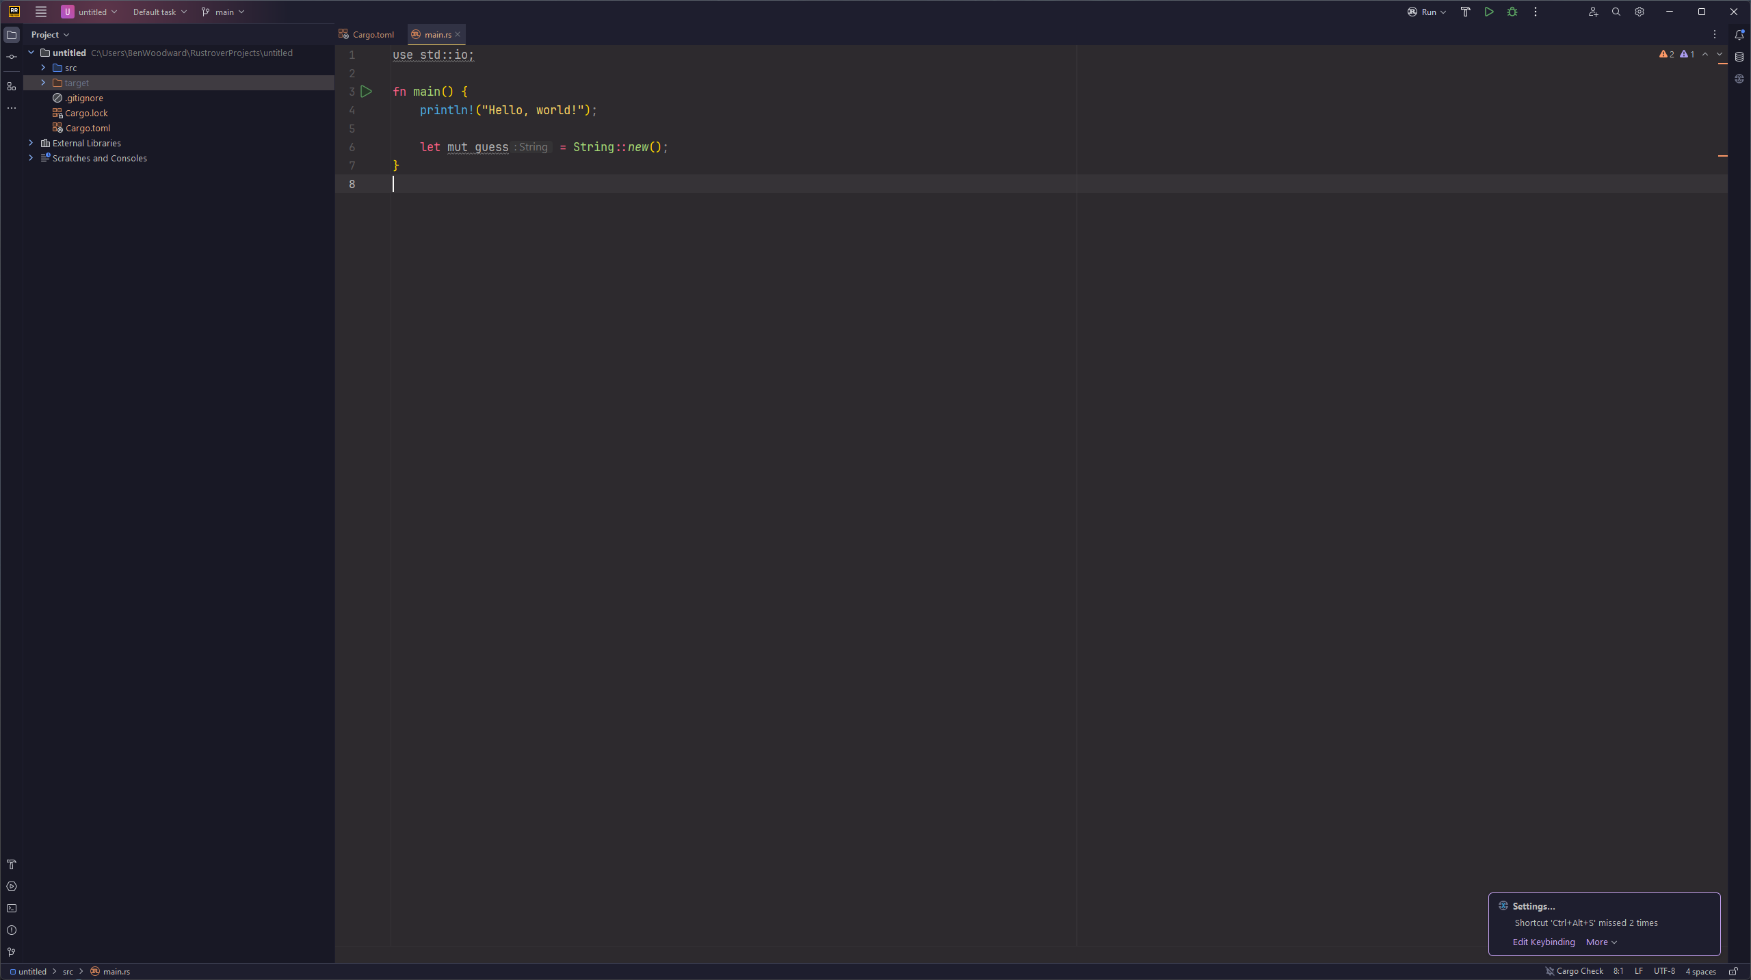Select Cargo.lock file in project tree
Image resolution: width=1751 pixels, height=980 pixels.
point(86,113)
